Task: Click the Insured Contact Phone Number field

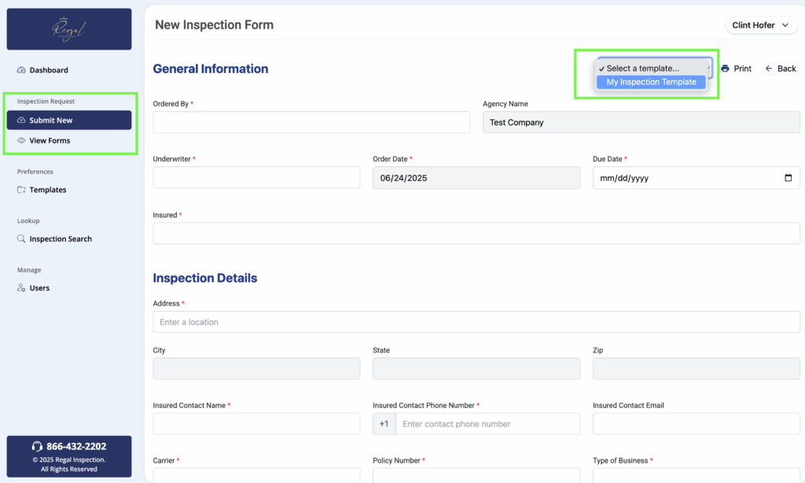Action: tap(487, 424)
